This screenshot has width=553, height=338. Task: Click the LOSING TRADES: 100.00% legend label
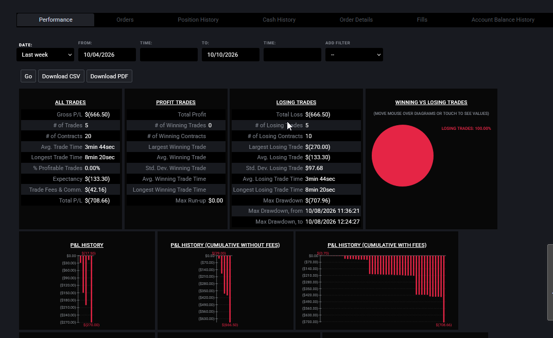click(466, 128)
